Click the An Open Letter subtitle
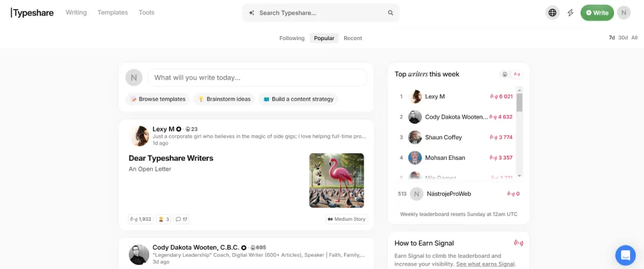 coord(150,169)
